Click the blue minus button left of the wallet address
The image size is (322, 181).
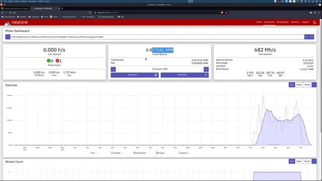(x=8, y=37)
